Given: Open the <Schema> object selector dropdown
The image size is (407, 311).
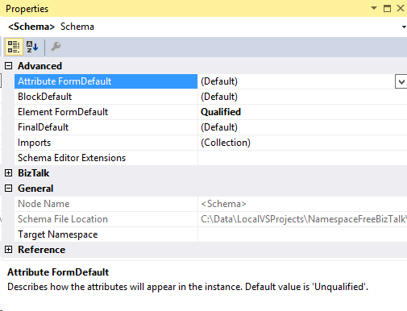Looking at the screenshot, I should (x=404, y=27).
